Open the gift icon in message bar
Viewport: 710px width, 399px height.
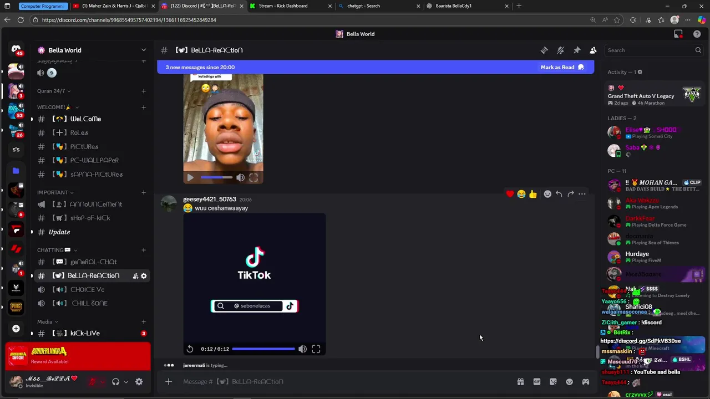point(520,382)
